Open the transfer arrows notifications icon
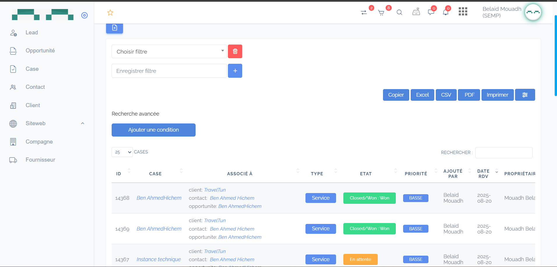This screenshot has height=267, width=557. (364, 13)
